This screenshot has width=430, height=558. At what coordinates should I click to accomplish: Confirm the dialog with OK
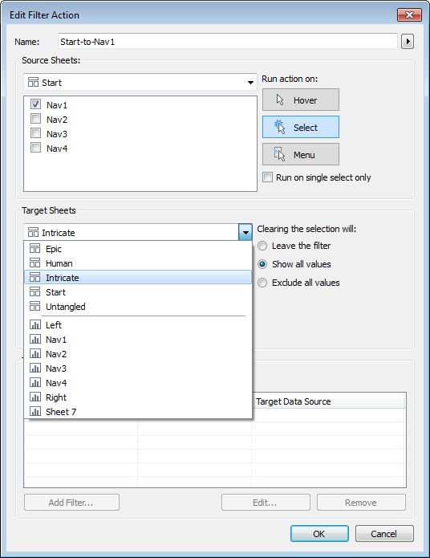point(319,533)
